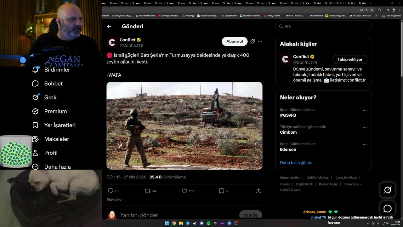This screenshot has width=403, height=227.
Task: Open Makaleler from the sidebar
Action: pos(50,139)
